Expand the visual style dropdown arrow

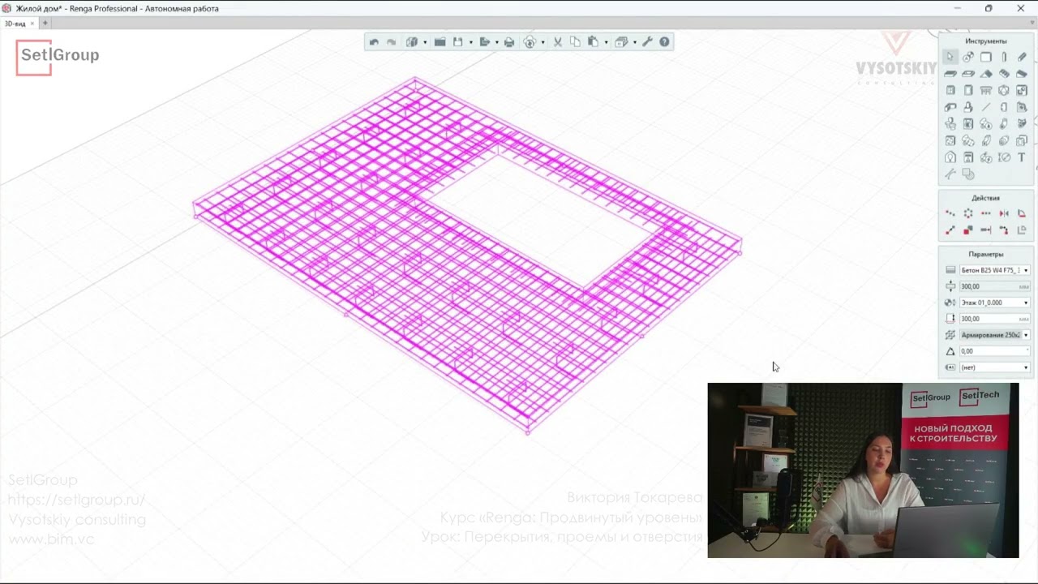pyautogui.click(x=635, y=42)
